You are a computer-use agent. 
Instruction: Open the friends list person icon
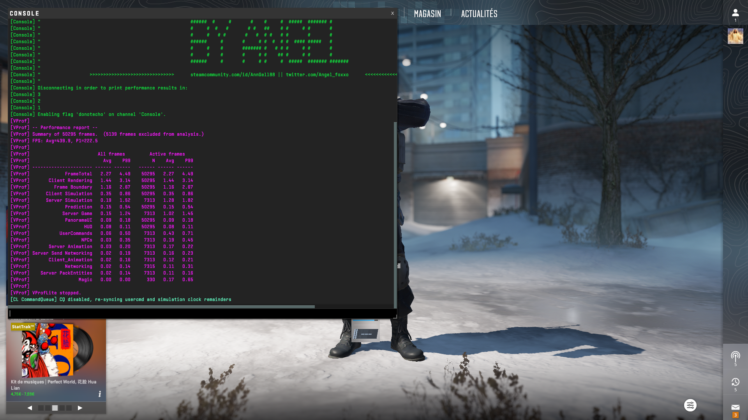click(x=735, y=13)
